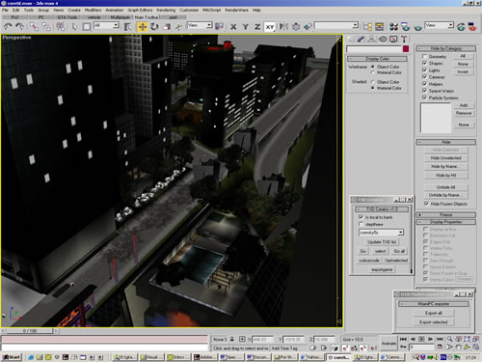Click the Select Object arrow tool
The image size is (482, 362).
[x=74, y=27]
